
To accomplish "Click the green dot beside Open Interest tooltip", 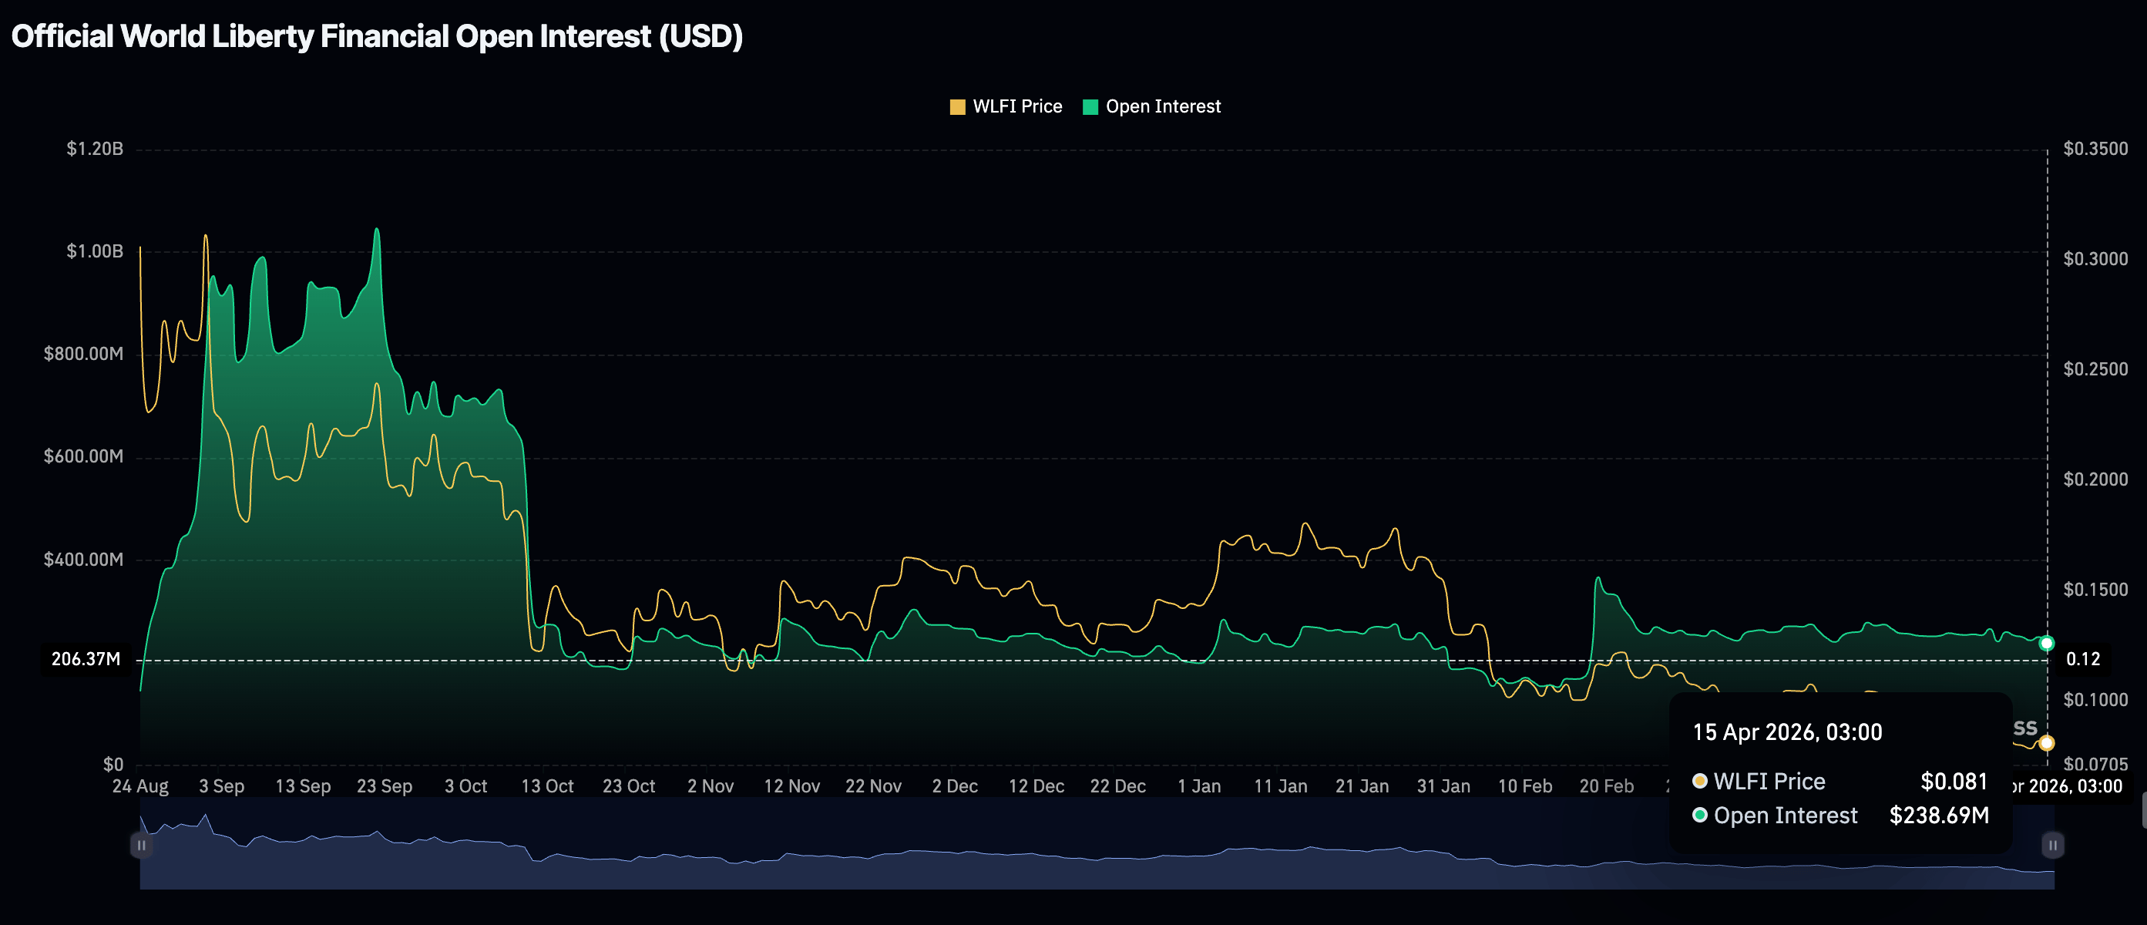I will pyautogui.click(x=1699, y=814).
